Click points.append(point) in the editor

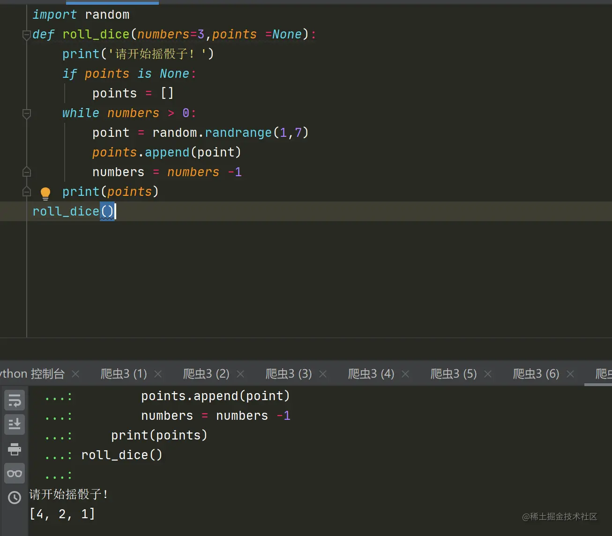click(167, 153)
